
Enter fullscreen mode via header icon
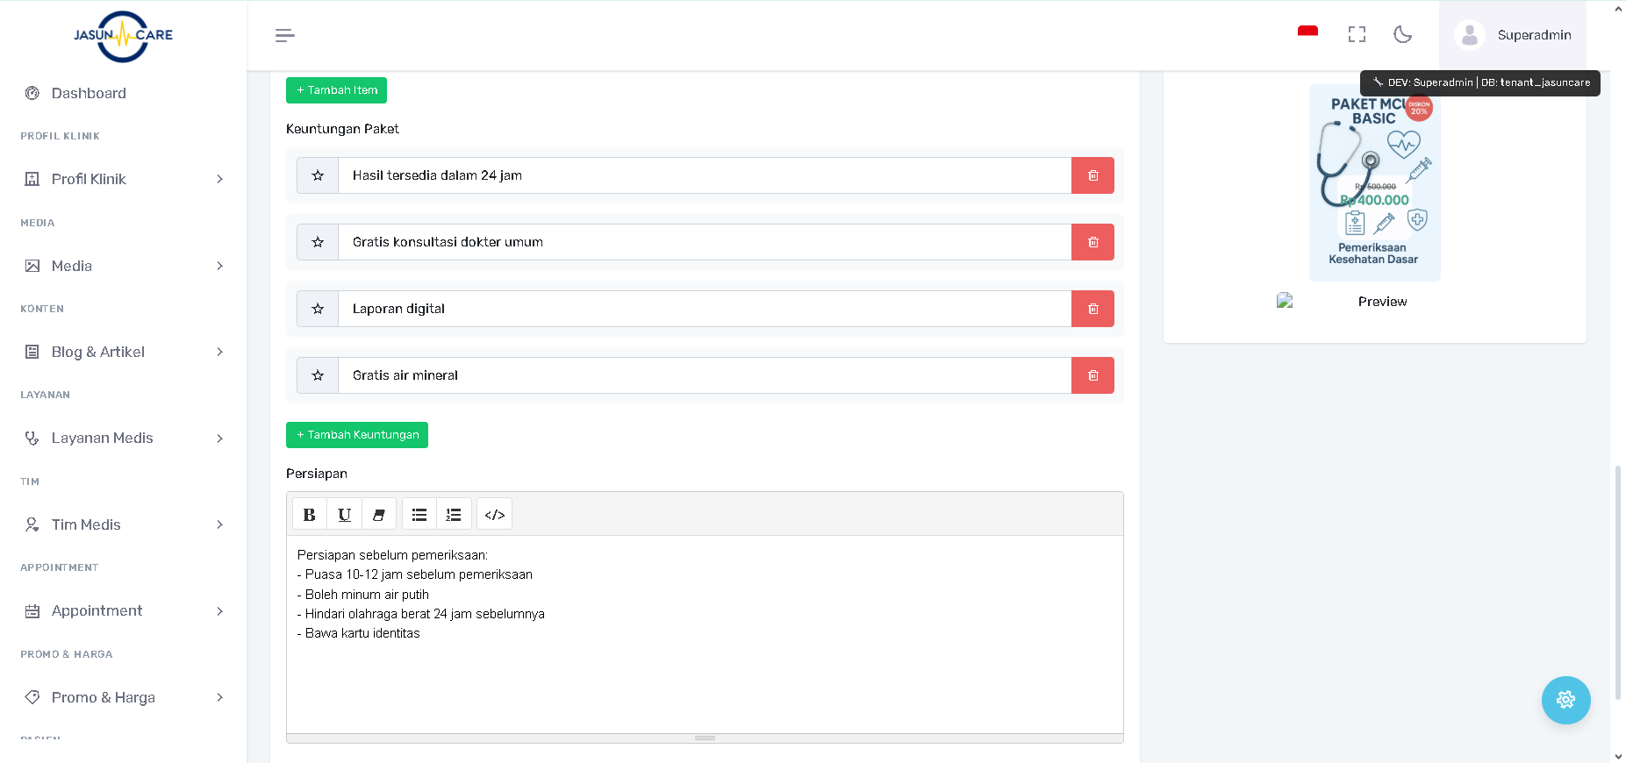(x=1357, y=34)
